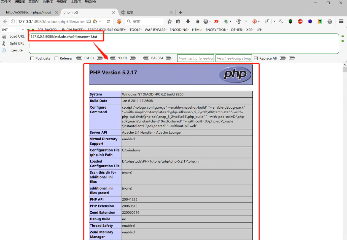The width and height of the screenshot is (347, 240).
Task: Open the ENCRYPTION dropdown menu
Action: 216,30
